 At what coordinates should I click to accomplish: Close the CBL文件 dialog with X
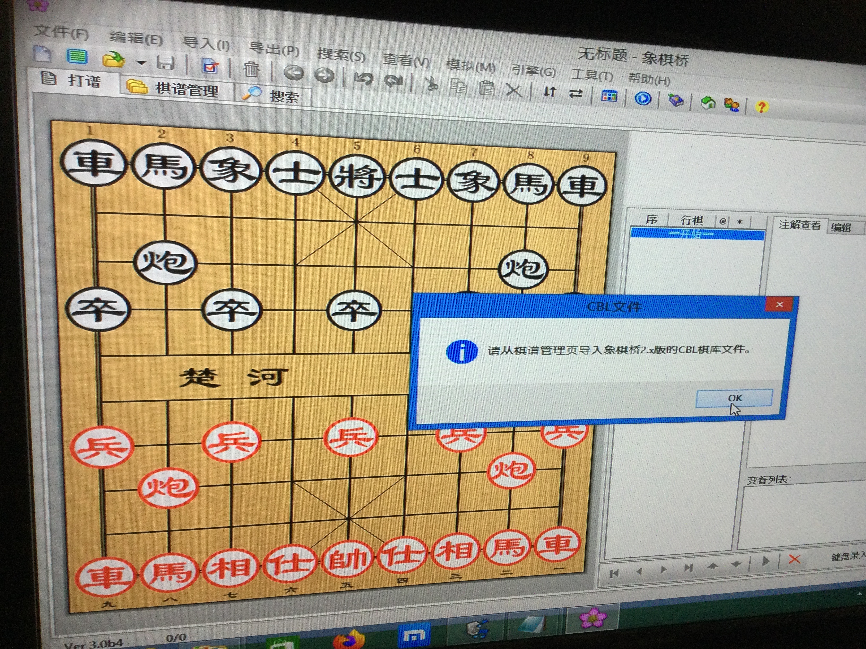coord(779,304)
